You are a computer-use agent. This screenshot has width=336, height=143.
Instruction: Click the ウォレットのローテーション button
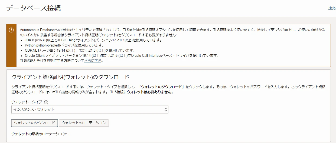(x=84, y=123)
